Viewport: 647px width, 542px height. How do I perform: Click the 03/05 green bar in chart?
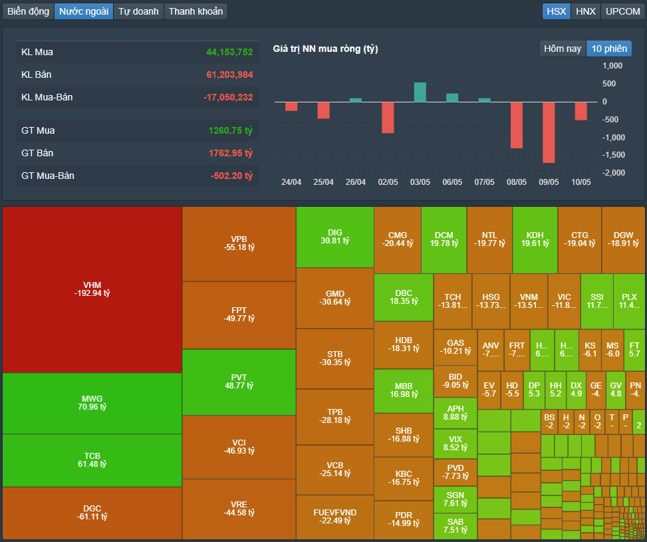coord(420,92)
